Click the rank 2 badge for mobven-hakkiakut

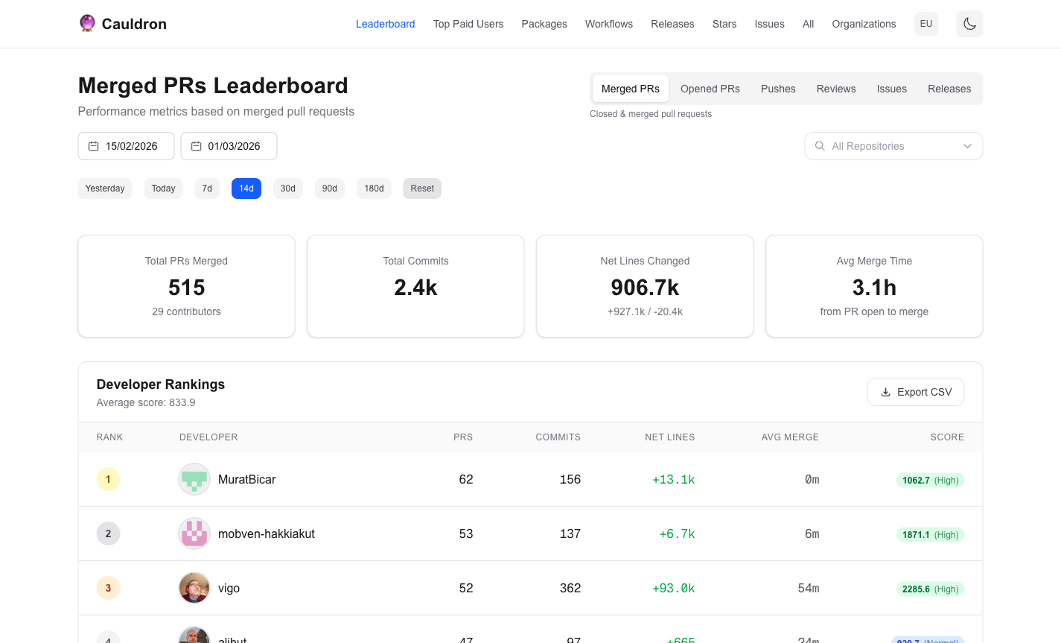pos(108,533)
